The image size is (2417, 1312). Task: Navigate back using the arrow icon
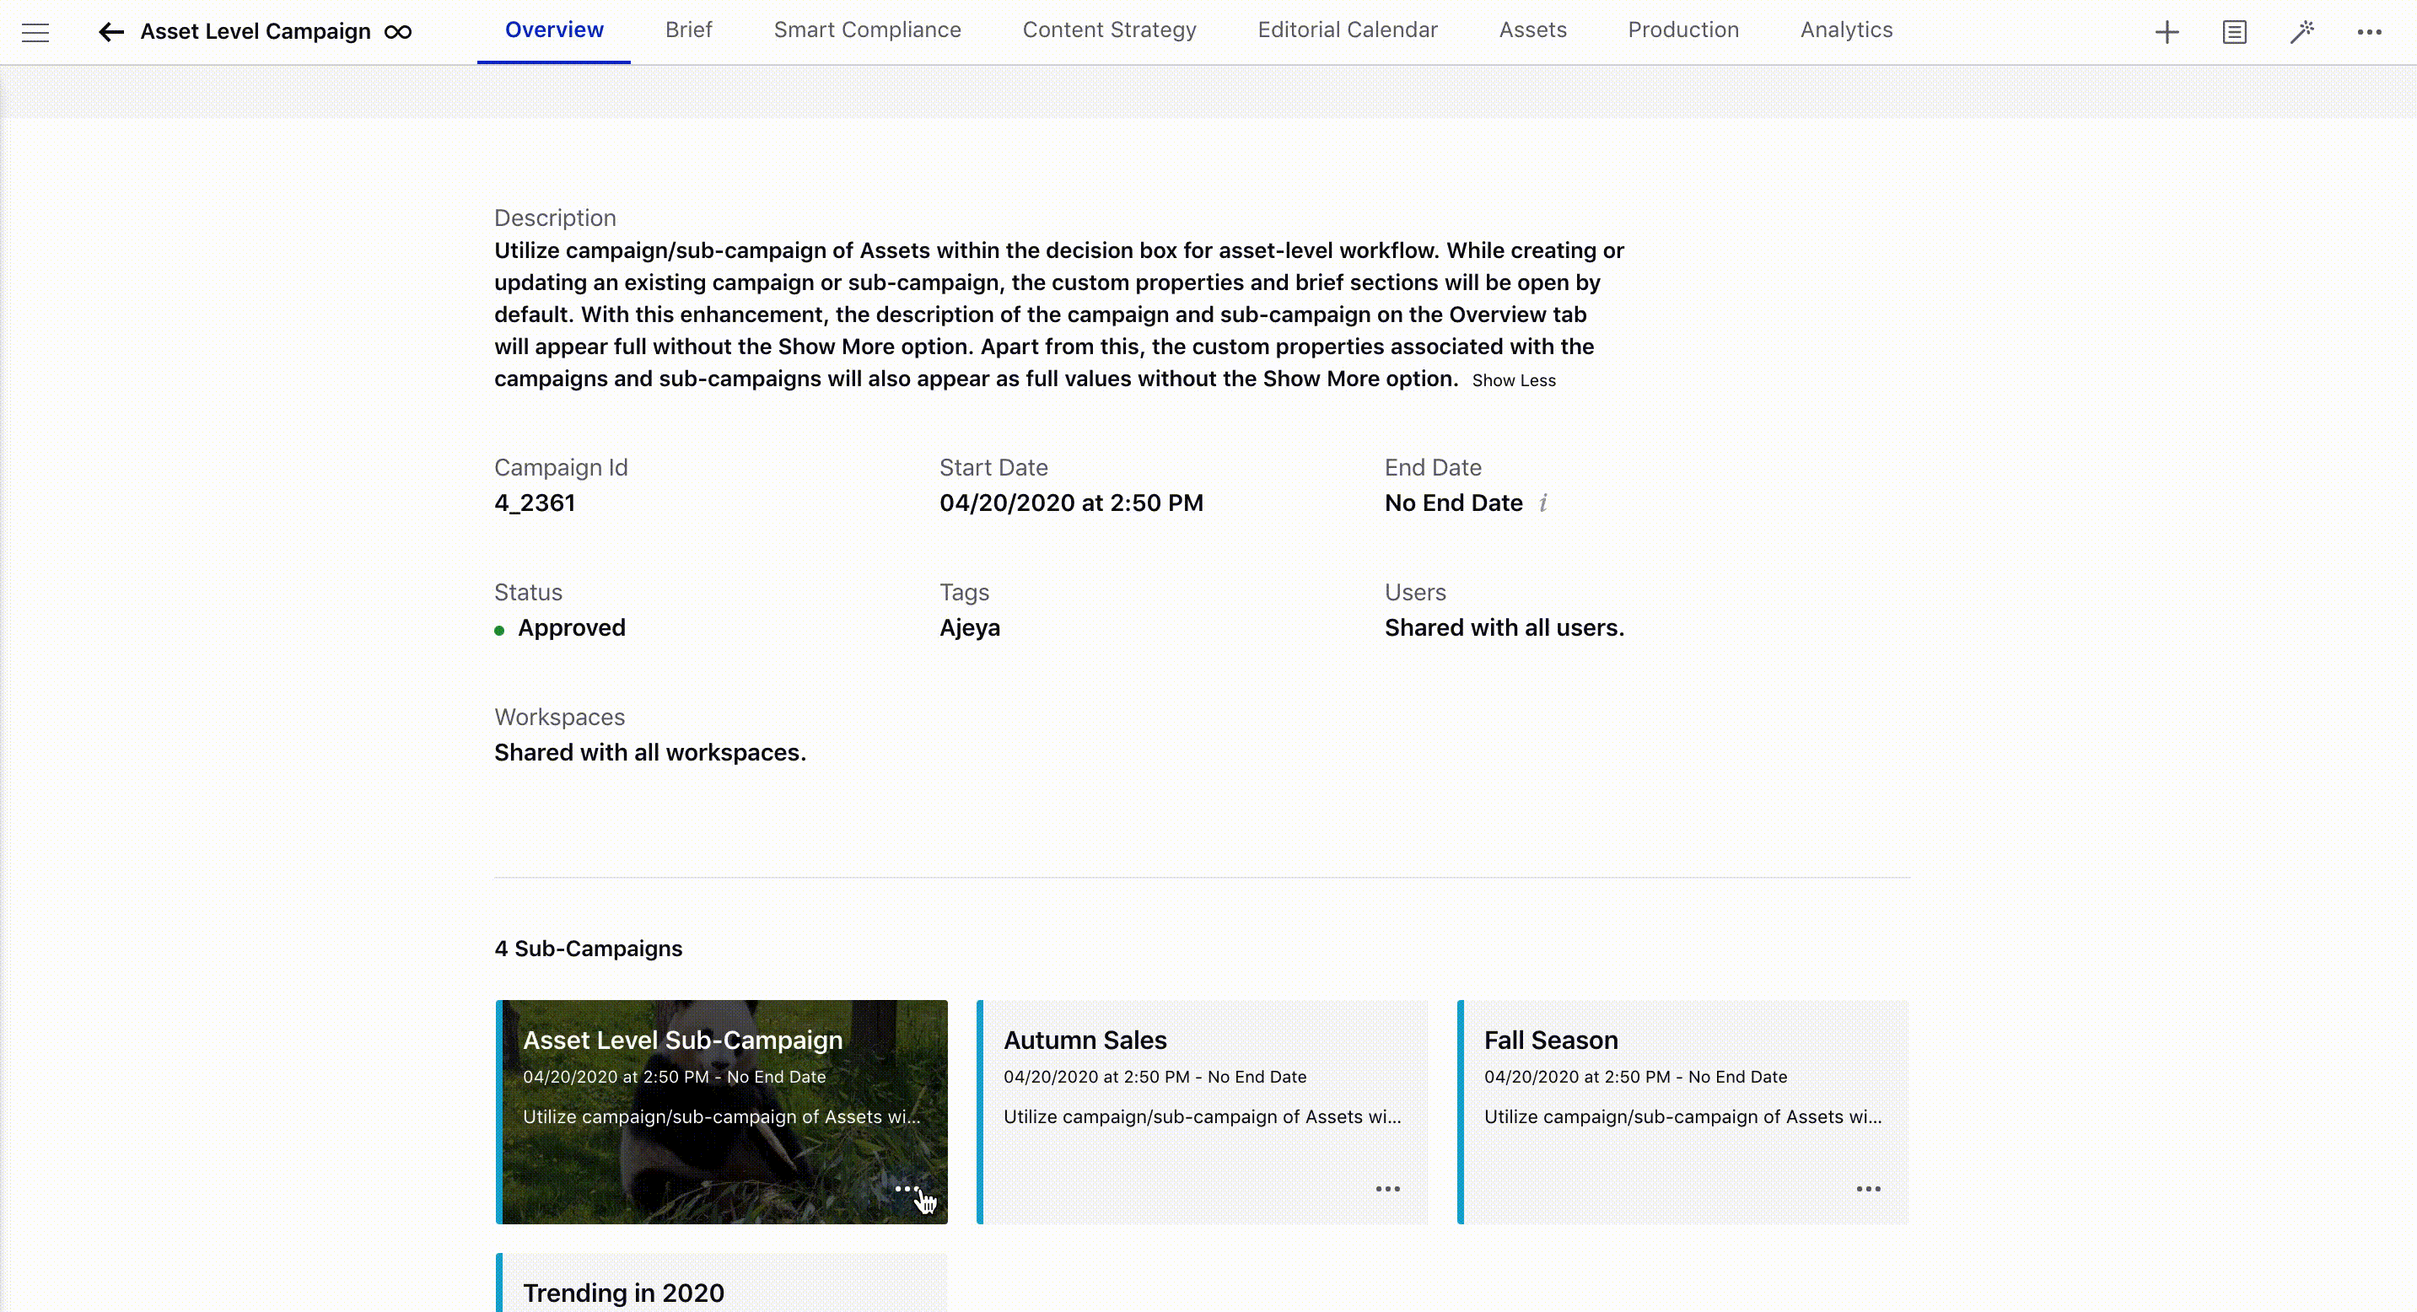coord(110,30)
